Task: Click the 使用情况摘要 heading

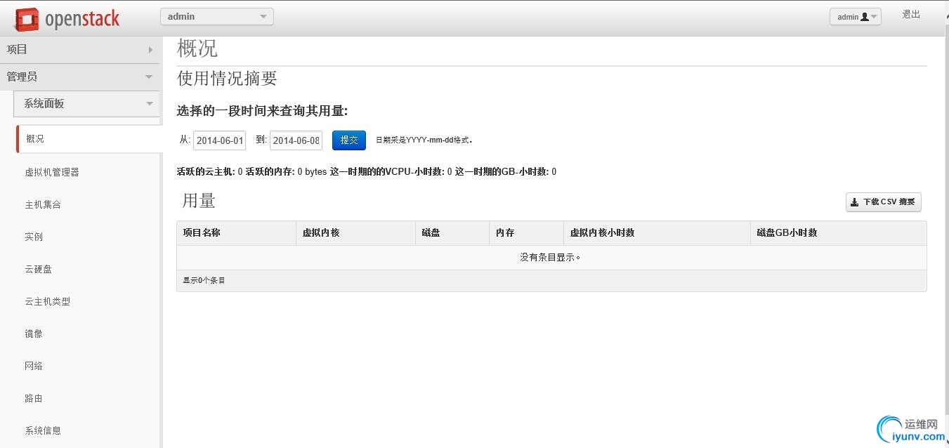Action: click(x=227, y=79)
